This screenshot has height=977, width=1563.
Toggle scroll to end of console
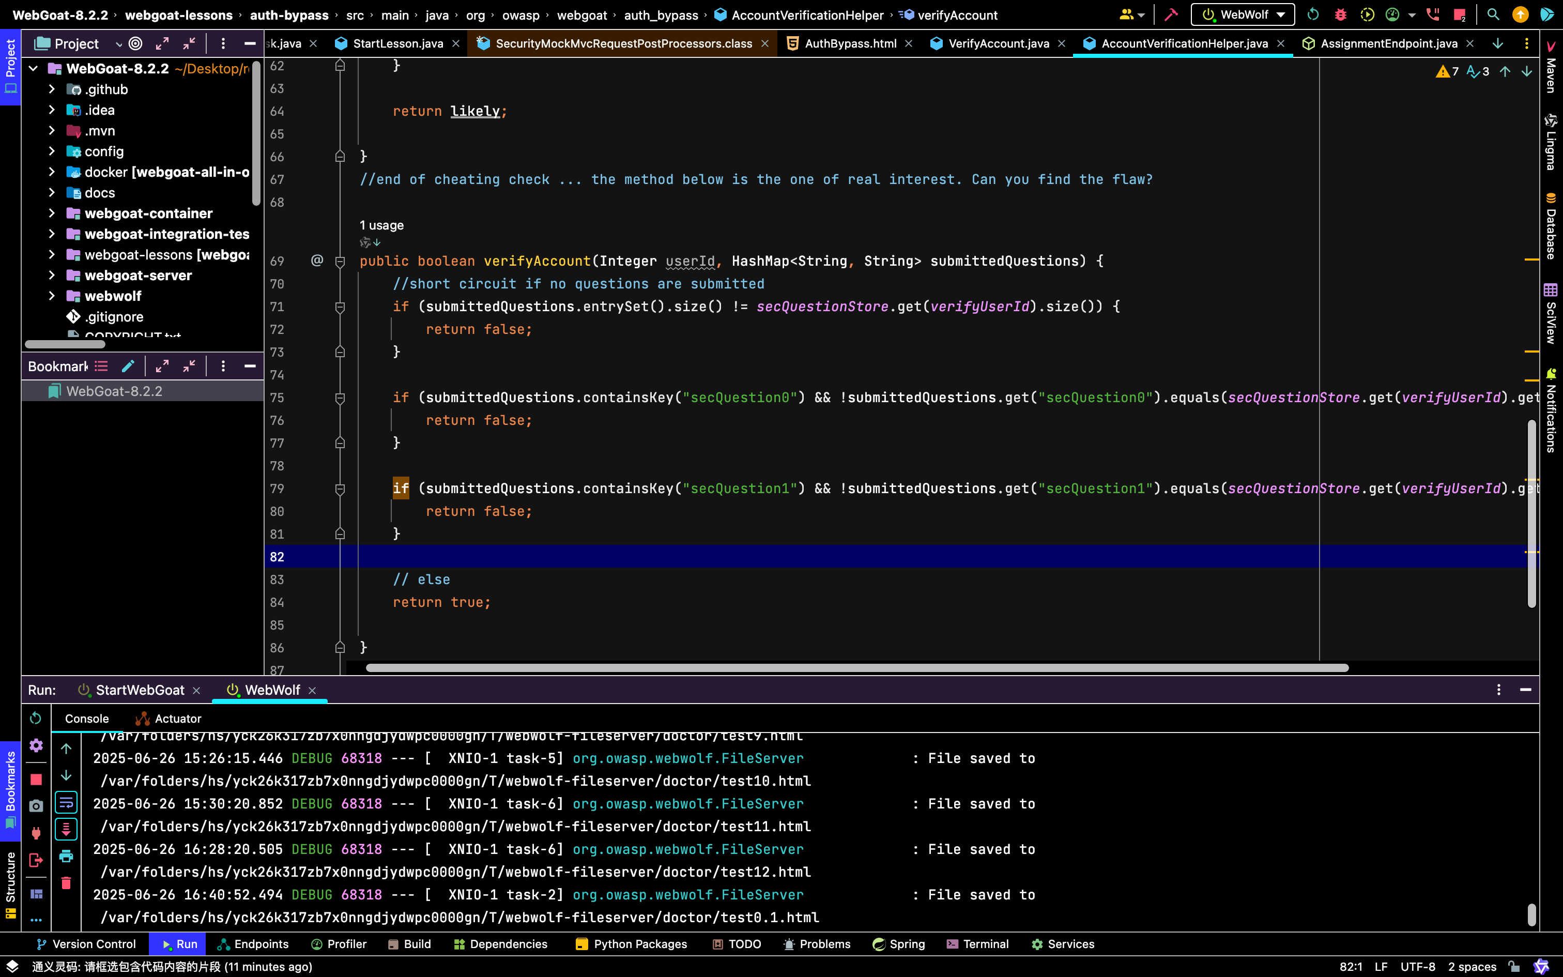tap(66, 829)
